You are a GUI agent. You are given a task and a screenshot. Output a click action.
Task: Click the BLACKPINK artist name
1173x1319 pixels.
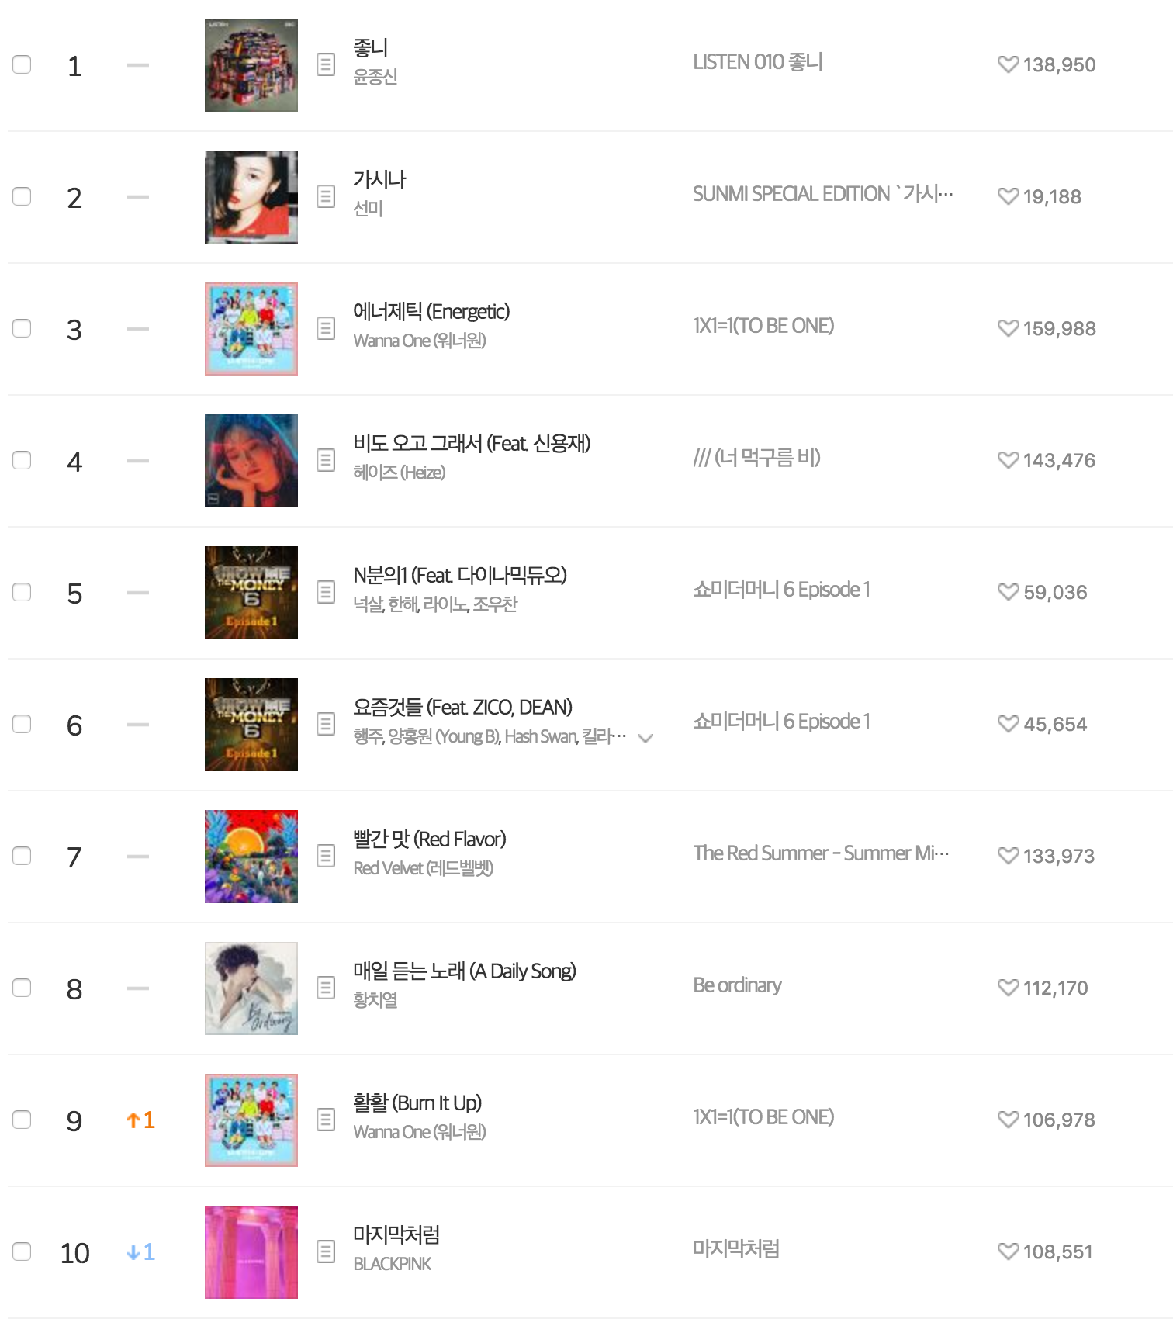pos(392,1264)
